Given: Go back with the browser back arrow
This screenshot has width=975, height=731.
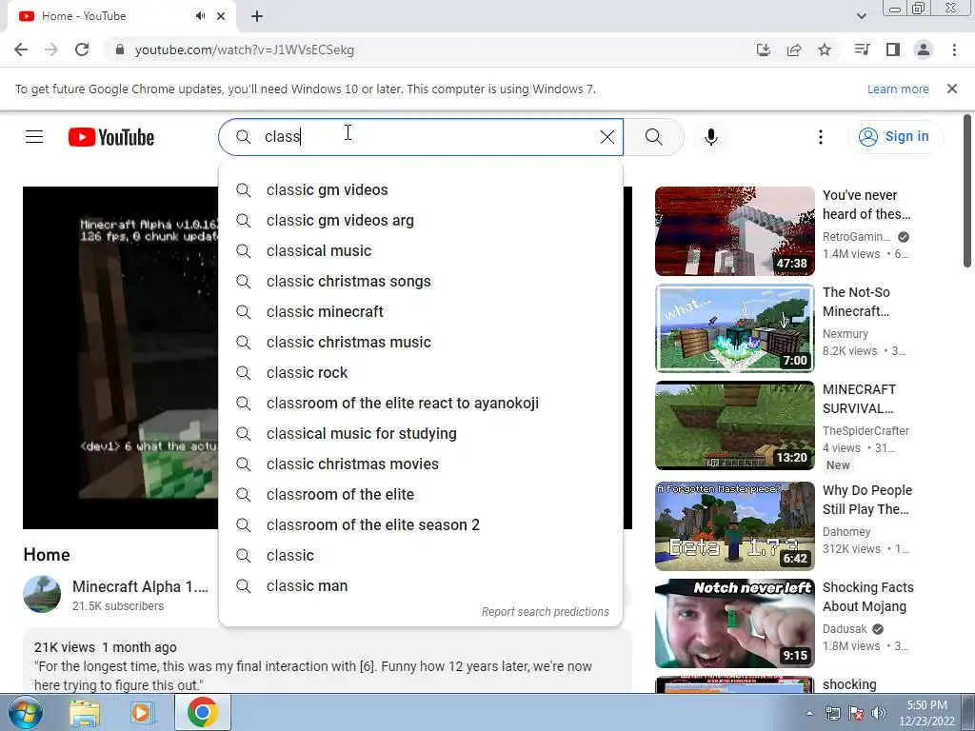Looking at the screenshot, I should tap(21, 49).
